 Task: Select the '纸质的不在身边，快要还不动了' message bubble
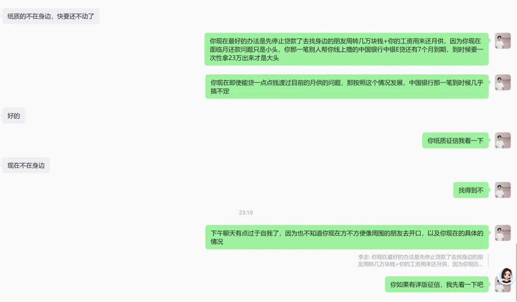tap(51, 16)
